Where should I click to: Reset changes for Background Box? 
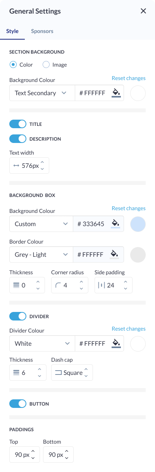point(129,208)
